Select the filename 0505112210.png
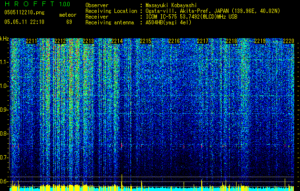 pyautogui.click(x=24, y=12)
